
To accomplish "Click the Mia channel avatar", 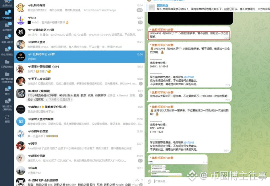I will pos(21,20).
